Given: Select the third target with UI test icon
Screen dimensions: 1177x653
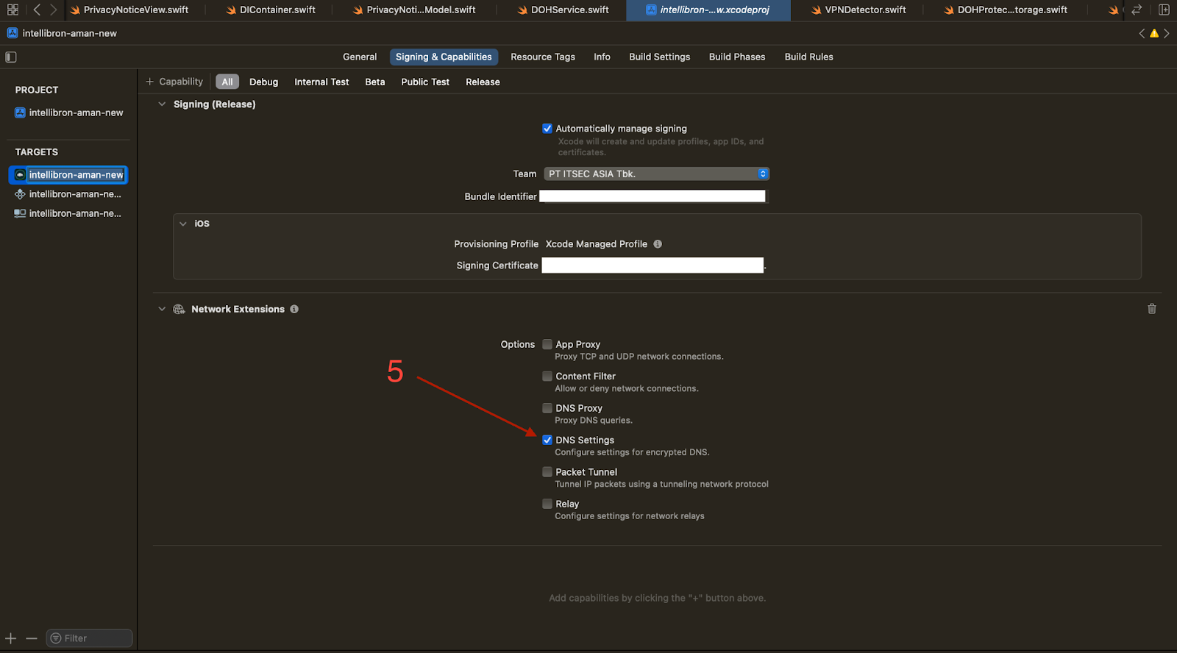Looking at the screenshot, I should [x=68, y=213].
